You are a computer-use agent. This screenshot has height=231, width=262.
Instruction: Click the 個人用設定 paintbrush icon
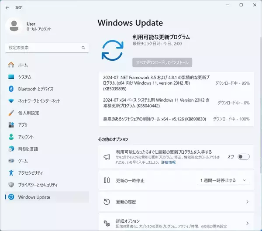pyautogui.click(x=11, y=113)
